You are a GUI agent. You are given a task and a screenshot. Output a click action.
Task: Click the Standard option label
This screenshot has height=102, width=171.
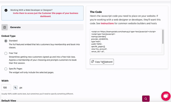click(13, 41)
